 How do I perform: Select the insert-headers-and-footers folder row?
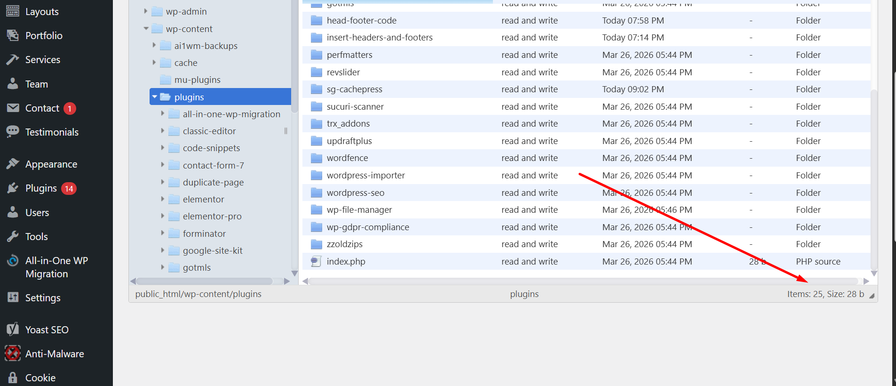coord(586,37)
